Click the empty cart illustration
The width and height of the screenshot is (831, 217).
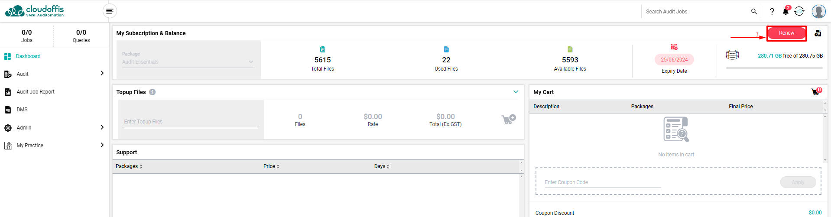pyautogui.click(x=676, y=129)
